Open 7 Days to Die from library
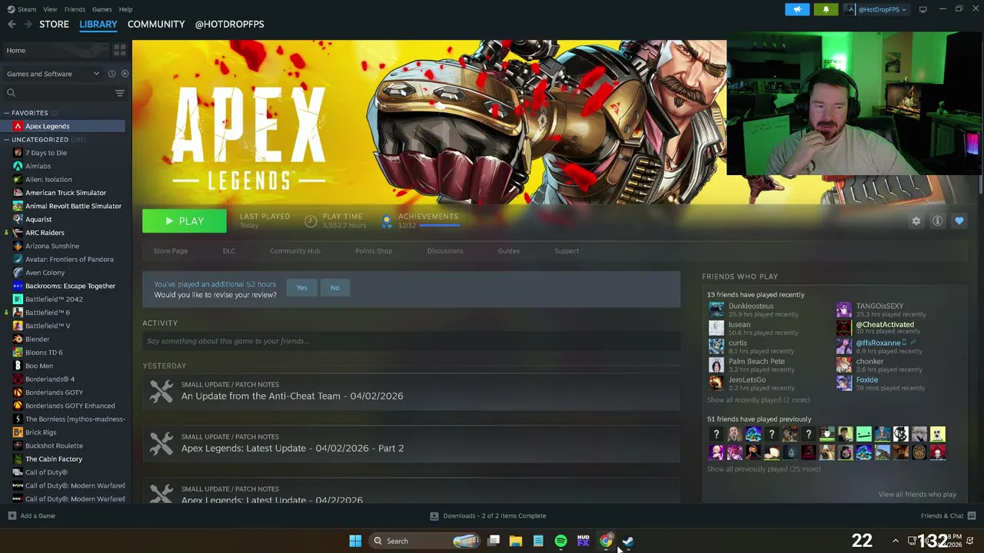The image size is (984, 553). click(46, 153)
